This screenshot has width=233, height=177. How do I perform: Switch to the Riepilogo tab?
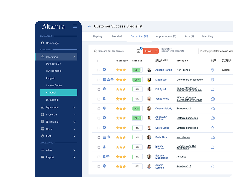tap(98, 36)
